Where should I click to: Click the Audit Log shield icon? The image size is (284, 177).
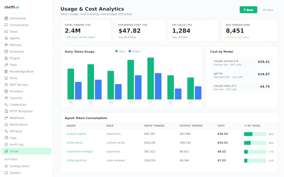point(6,144)
